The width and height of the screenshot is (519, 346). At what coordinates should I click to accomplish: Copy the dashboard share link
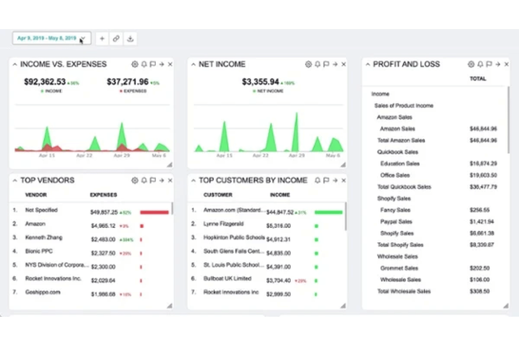tap(116, 39)
